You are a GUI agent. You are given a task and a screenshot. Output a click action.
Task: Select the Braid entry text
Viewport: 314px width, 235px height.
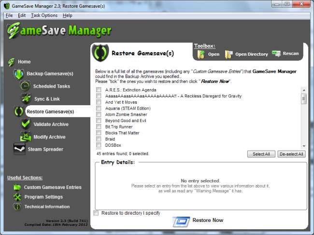coord(110,139)
